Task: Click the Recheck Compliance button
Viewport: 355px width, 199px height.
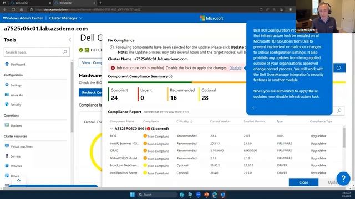Action: tap(90, 92)
